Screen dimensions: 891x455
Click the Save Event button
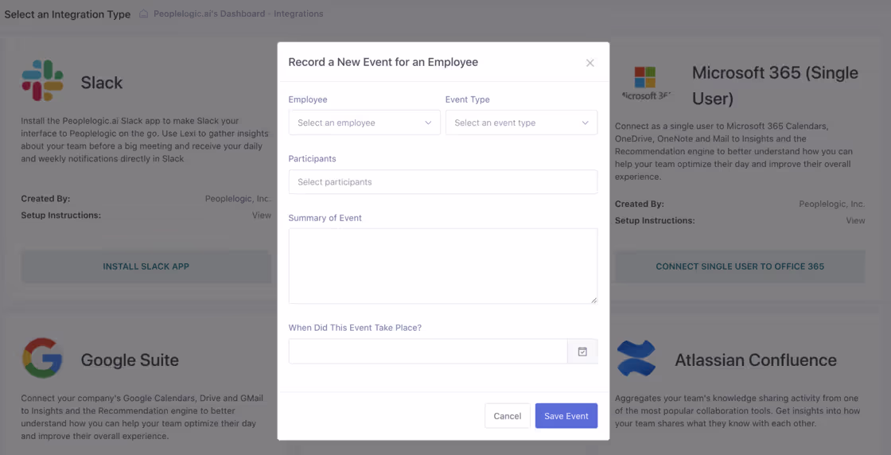tap(566, 416)
